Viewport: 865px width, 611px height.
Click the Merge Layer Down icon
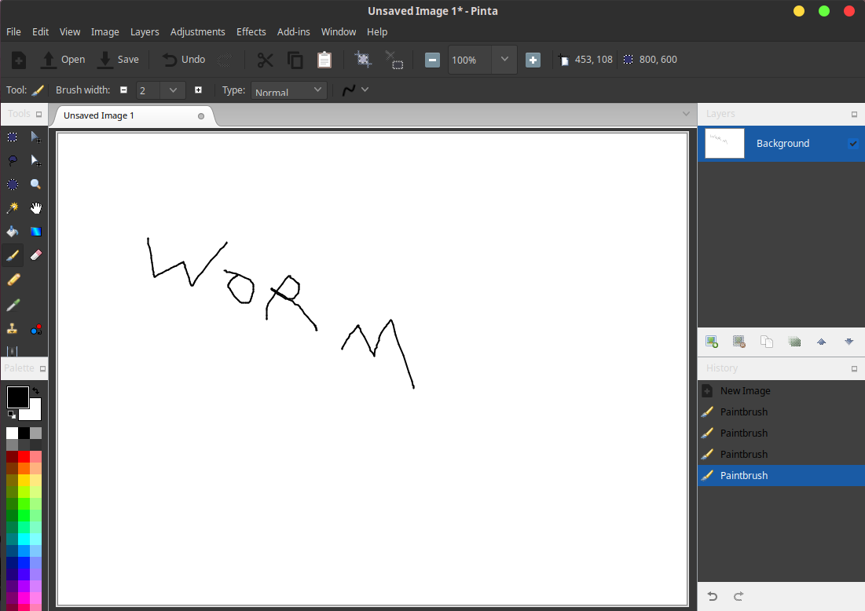794,342
